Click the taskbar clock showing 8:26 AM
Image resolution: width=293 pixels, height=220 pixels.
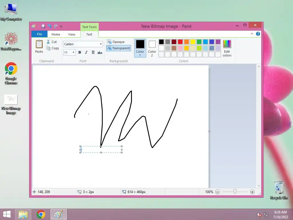(280, 214)
